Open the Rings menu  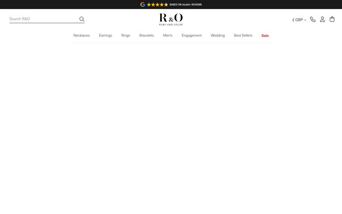(x=125, y=35)
